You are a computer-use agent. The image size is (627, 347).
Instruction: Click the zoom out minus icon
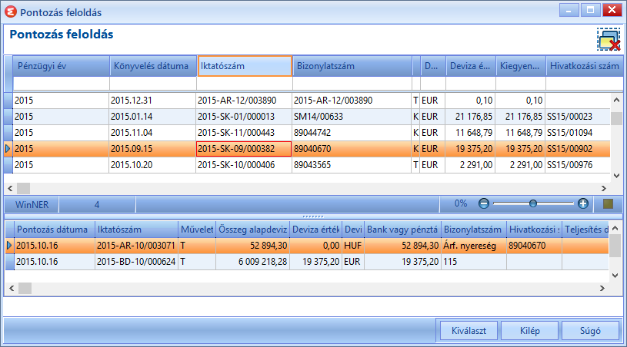pyautogui.click(x=483, y=203)
